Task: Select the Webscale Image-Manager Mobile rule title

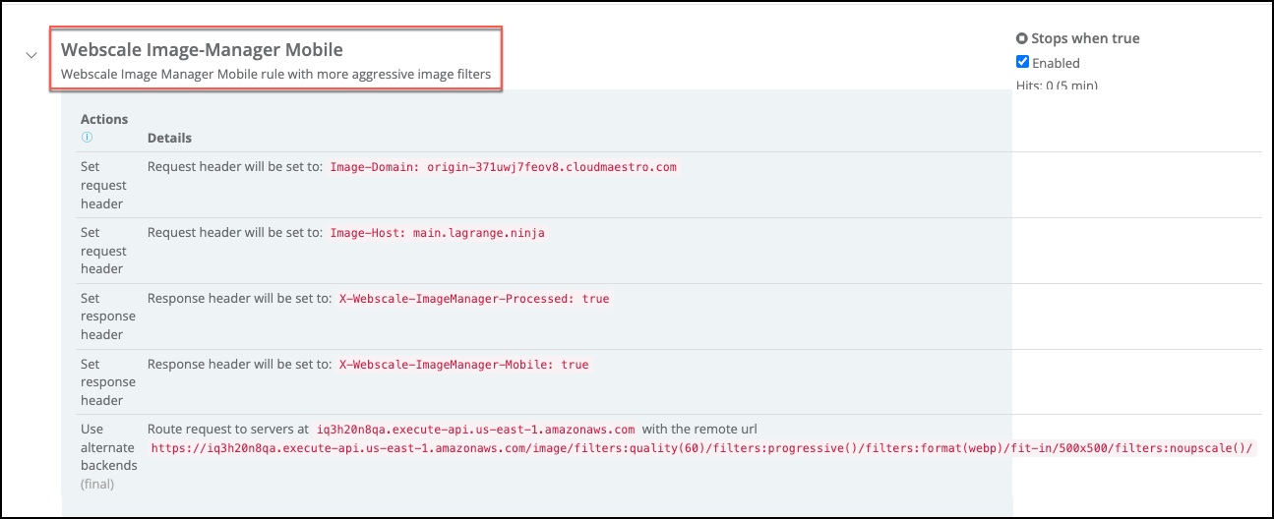Action: [x=202, y=49]
